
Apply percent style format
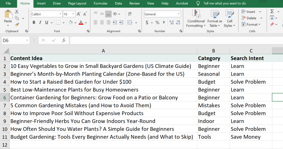157,23
